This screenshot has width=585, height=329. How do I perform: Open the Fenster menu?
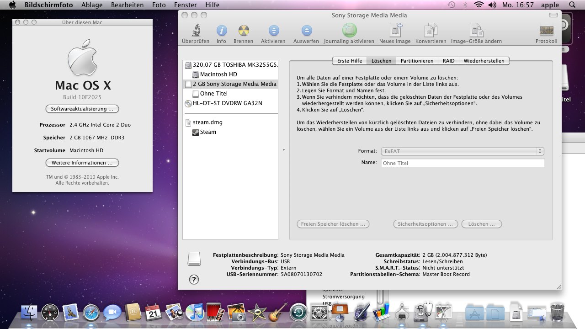click(x=186, y=5)
